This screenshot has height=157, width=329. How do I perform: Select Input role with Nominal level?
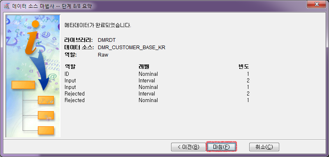tap(70, 87)
